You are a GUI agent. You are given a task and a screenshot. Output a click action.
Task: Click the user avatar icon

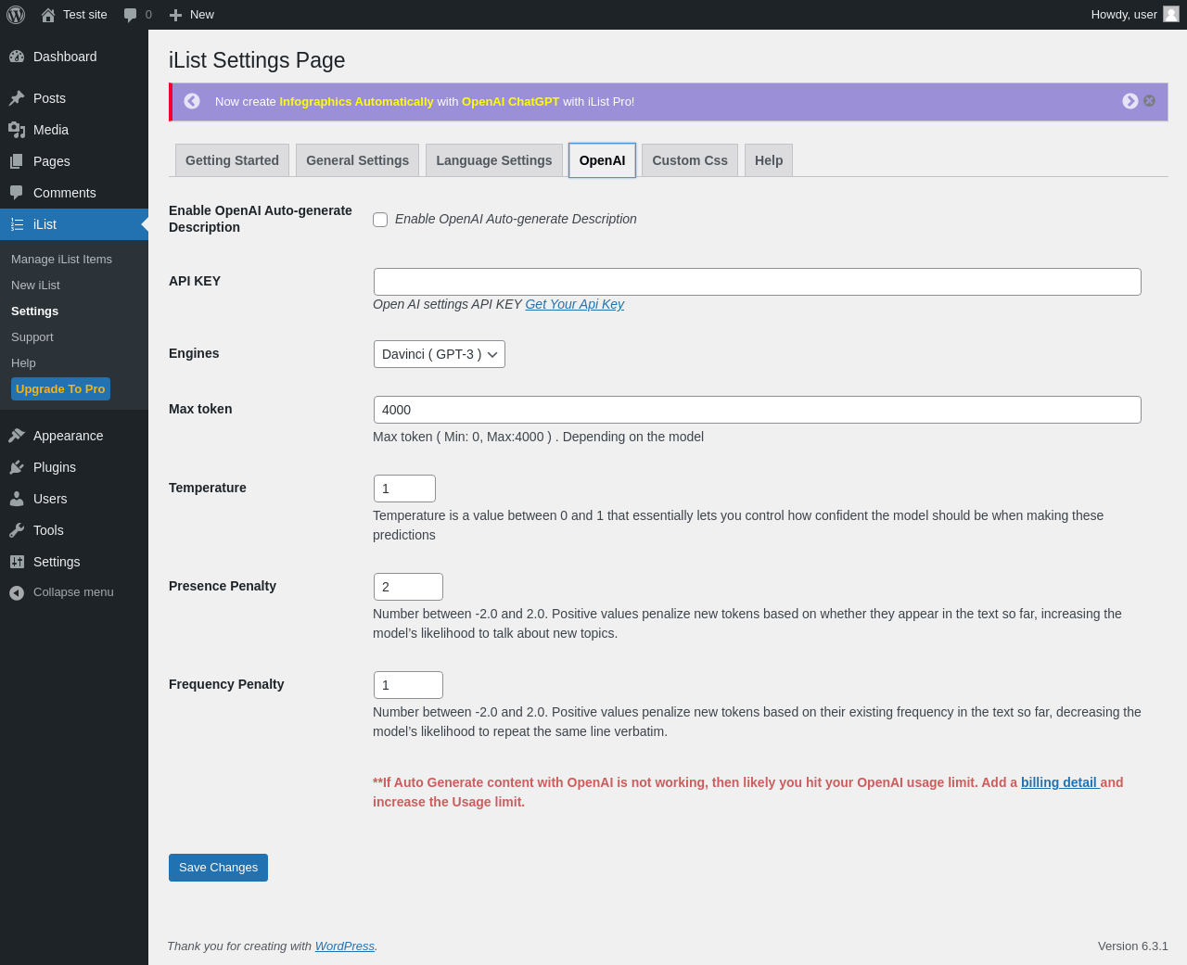pos(1171,14)
